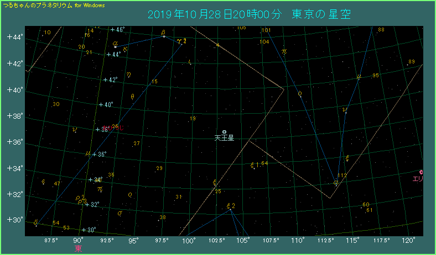The width and height of the screenshot is (436, 255).
Task: Click the ξ1 star near number 64
Action: tap(254, 165)
